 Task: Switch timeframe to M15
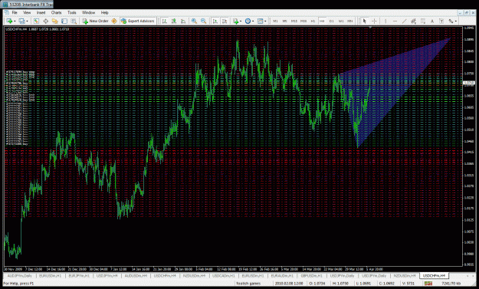(294, 21)
